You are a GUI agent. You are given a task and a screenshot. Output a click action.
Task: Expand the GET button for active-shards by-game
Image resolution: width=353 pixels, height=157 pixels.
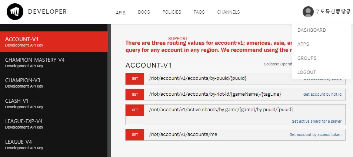pyautogui.click(x=134, y=110)
